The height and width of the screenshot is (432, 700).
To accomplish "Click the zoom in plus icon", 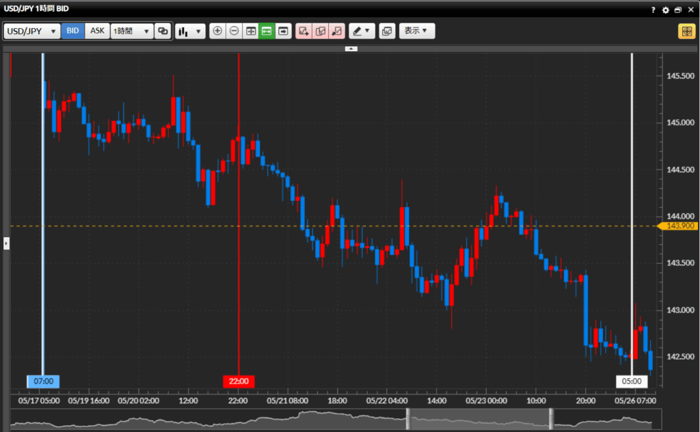I will [x=217, y=31].
